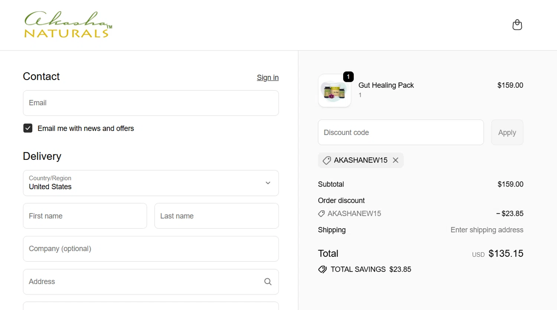Click the Gut Healing Pack product thumbnail
The width and height of the screenshot is (557, 310).
click(x=335, y=91)
